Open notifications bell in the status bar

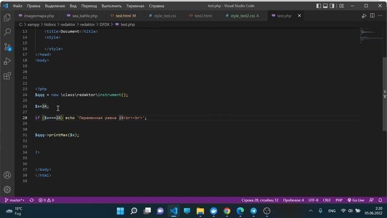pyautogui.click(x=380, y=200)
